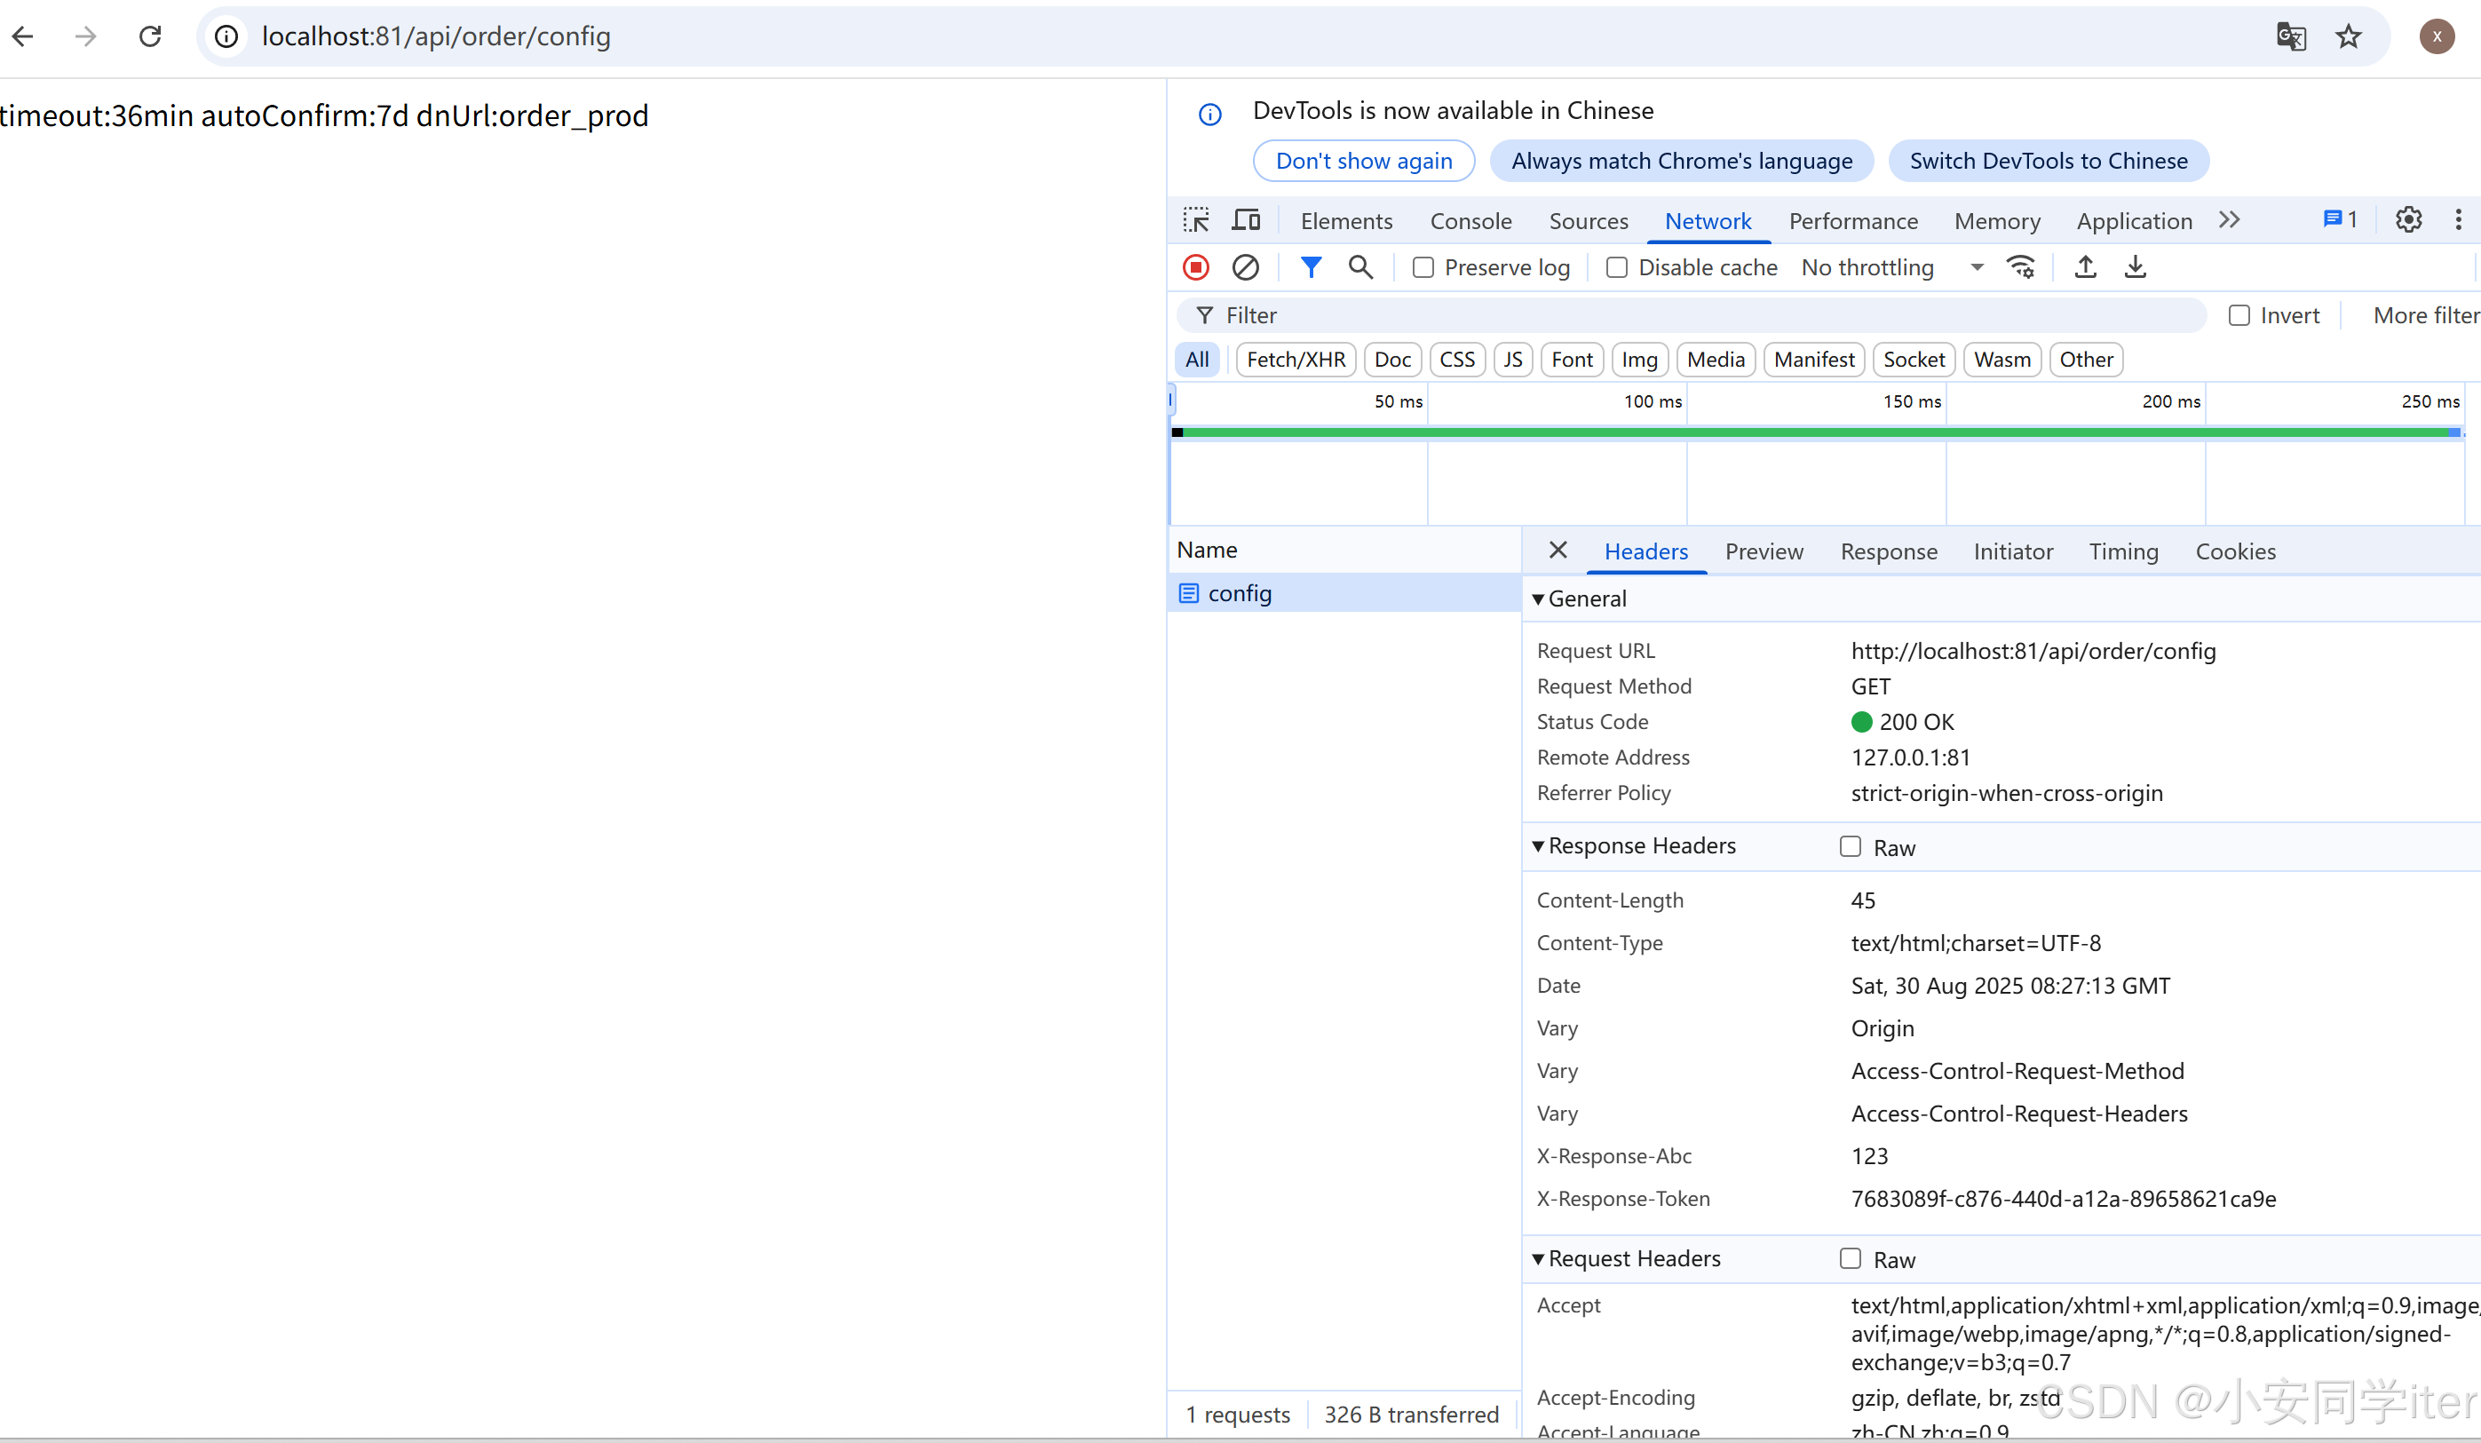2481x1443 pixels.
Task: Show more DevTools tabs chevron
Action: [2229, 219]
